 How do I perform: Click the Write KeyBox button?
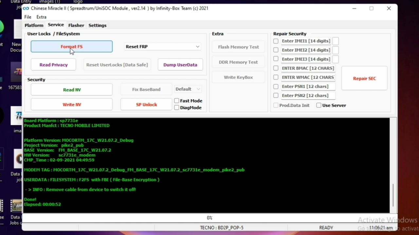pos(238,77)
